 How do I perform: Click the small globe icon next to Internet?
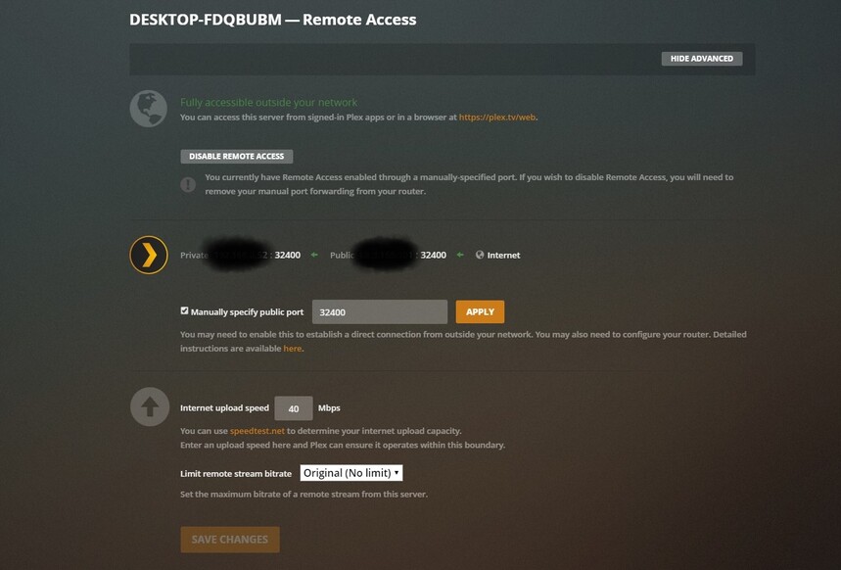click(480, 255)
